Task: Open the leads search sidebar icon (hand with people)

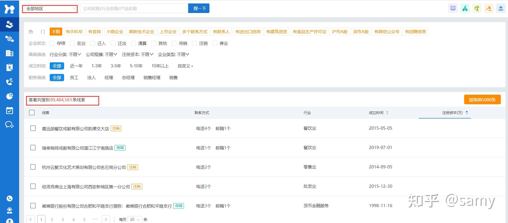Action: [x=10, y=24]
